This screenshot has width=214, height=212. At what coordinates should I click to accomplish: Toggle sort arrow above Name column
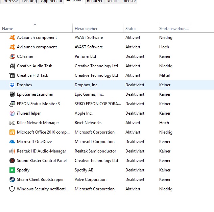[x=35, y=25]
